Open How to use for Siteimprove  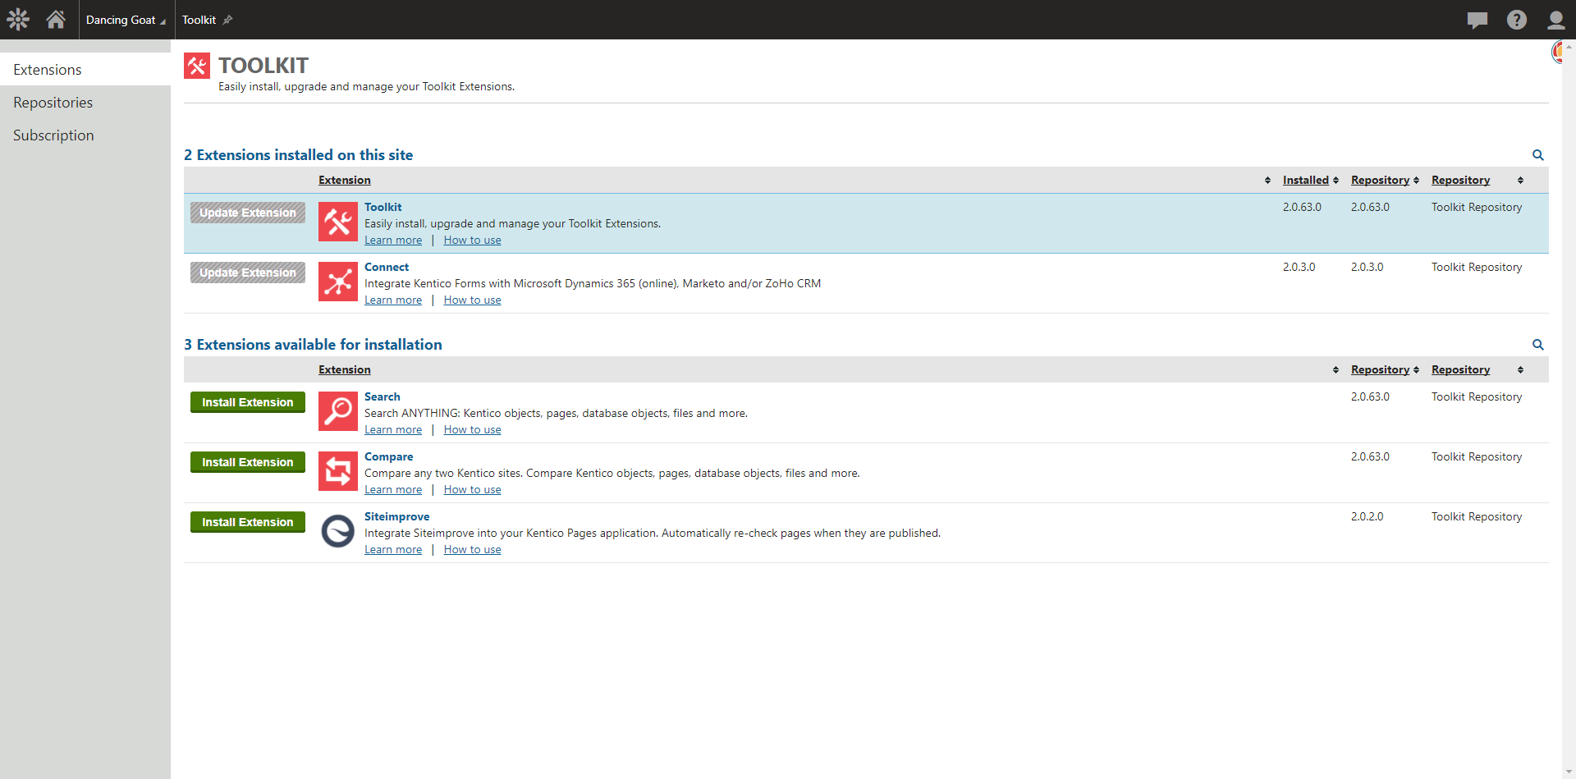click(472, 549)
